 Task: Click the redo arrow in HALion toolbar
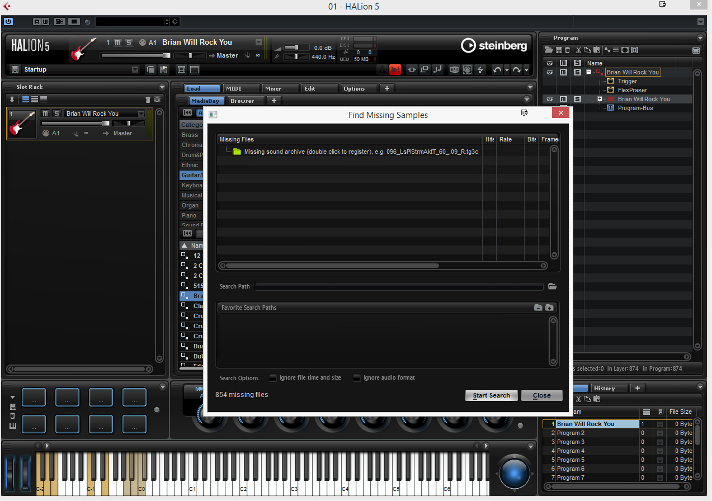517,69
